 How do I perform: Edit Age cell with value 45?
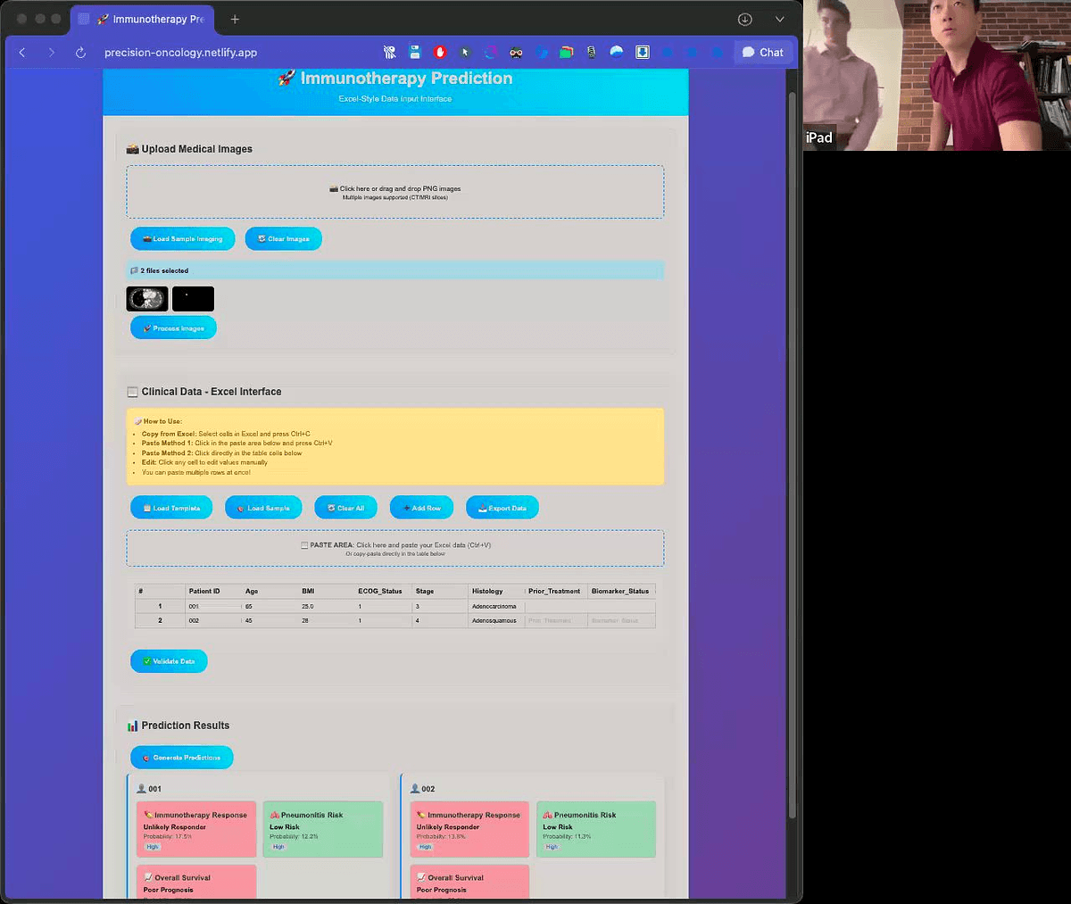tap(270, 620)
